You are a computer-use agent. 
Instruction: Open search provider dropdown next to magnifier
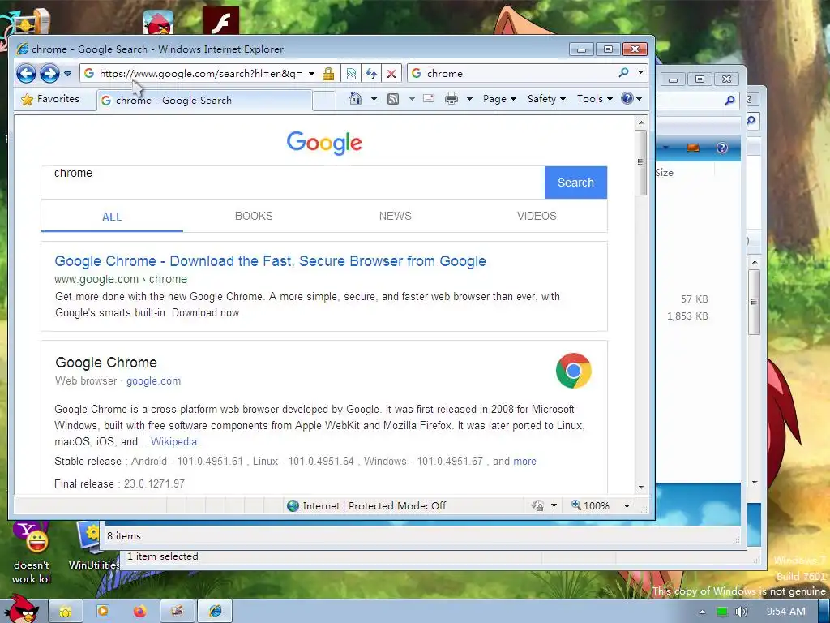pos(640,72)
